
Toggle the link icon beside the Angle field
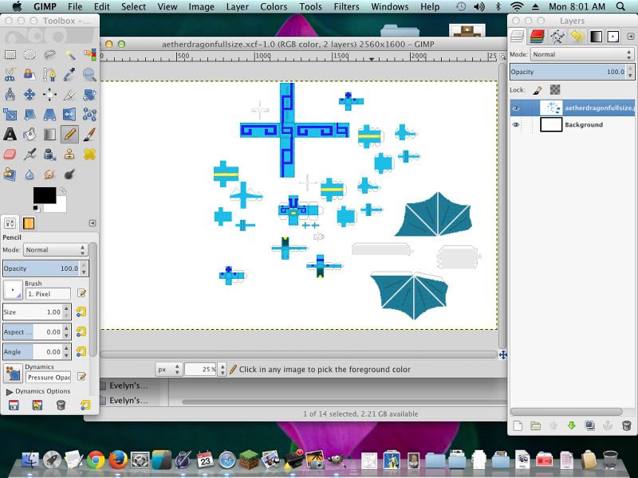[81, 351]
